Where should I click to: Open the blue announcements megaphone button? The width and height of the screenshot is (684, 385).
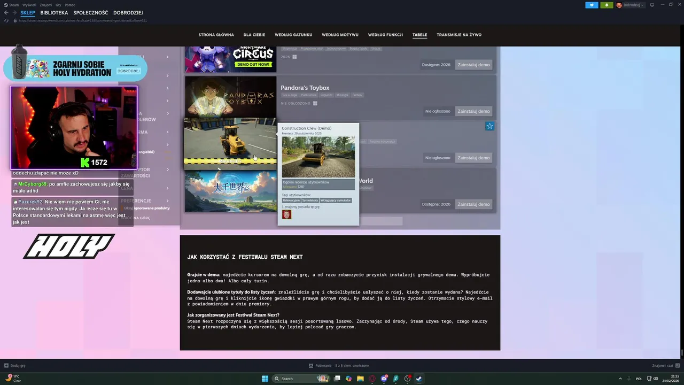pyautogui.click(x=592, y=5)
